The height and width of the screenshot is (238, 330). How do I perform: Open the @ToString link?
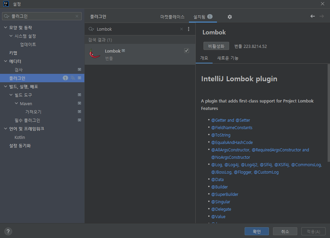221,135
